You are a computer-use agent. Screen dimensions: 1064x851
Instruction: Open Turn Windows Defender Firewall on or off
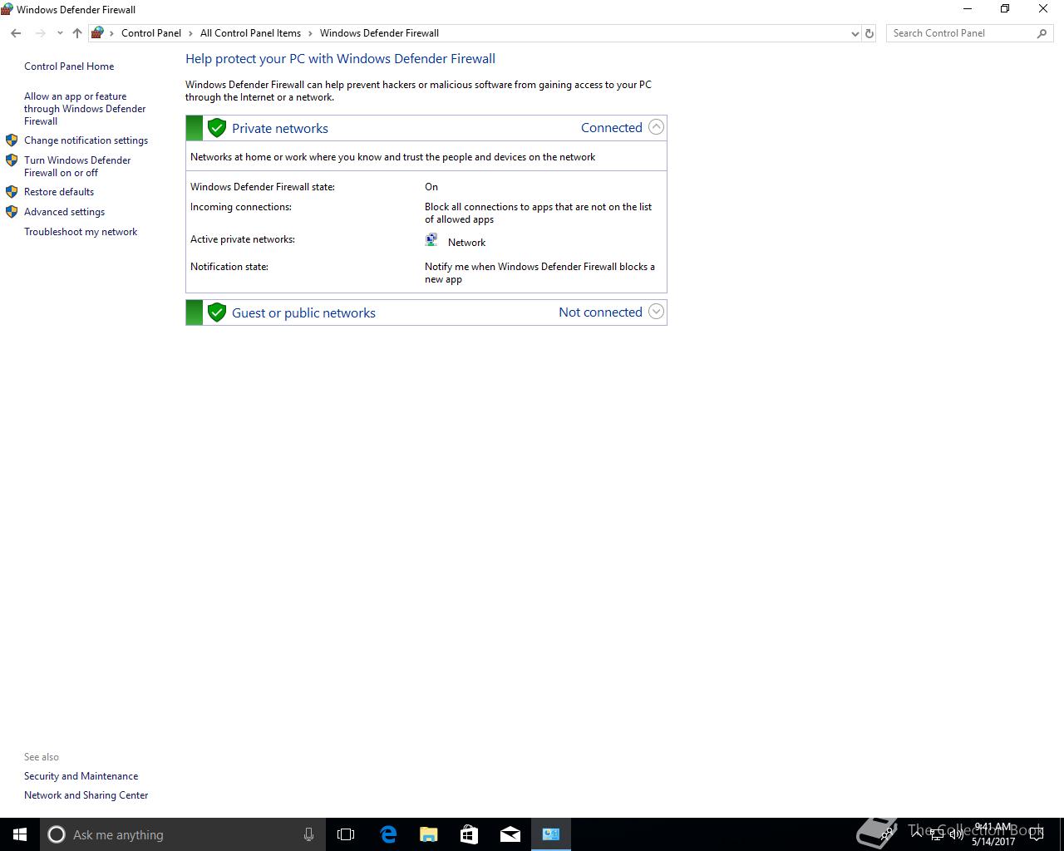click(77, 166)
